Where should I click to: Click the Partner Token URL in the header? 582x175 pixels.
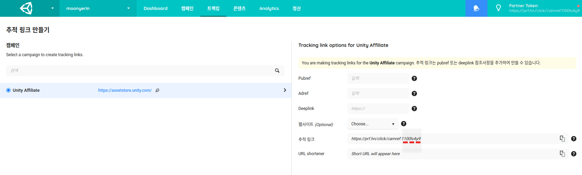coord(544,11)
